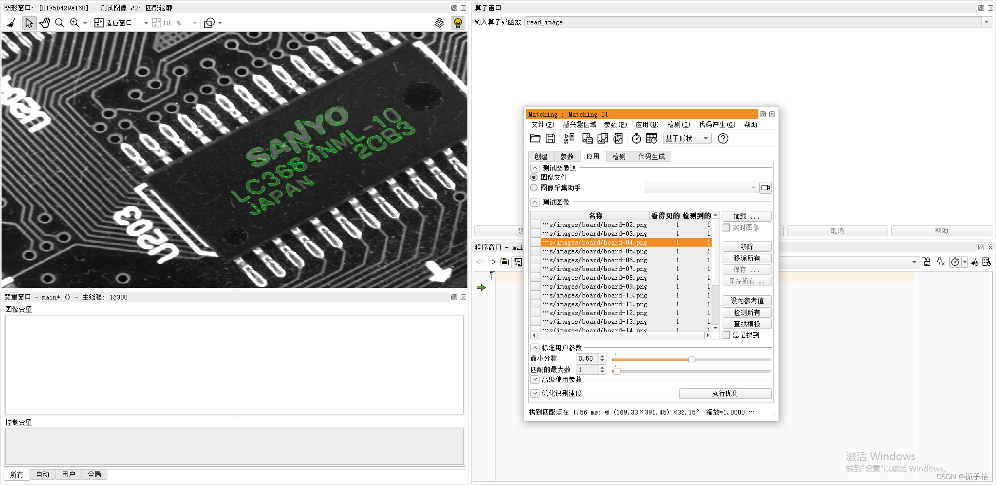This screenshot has height=485, width=996.
Task: Click the 最小分数 0.50 value field
Action: coord(587,358)
